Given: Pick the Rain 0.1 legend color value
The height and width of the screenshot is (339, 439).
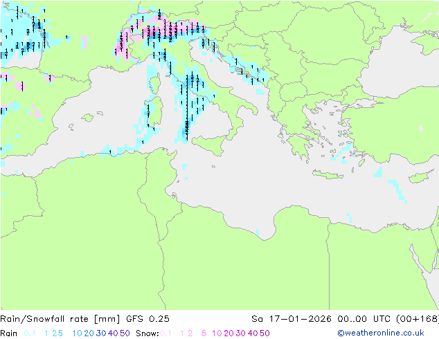Looking at the screenshot, I should [30, 333].
